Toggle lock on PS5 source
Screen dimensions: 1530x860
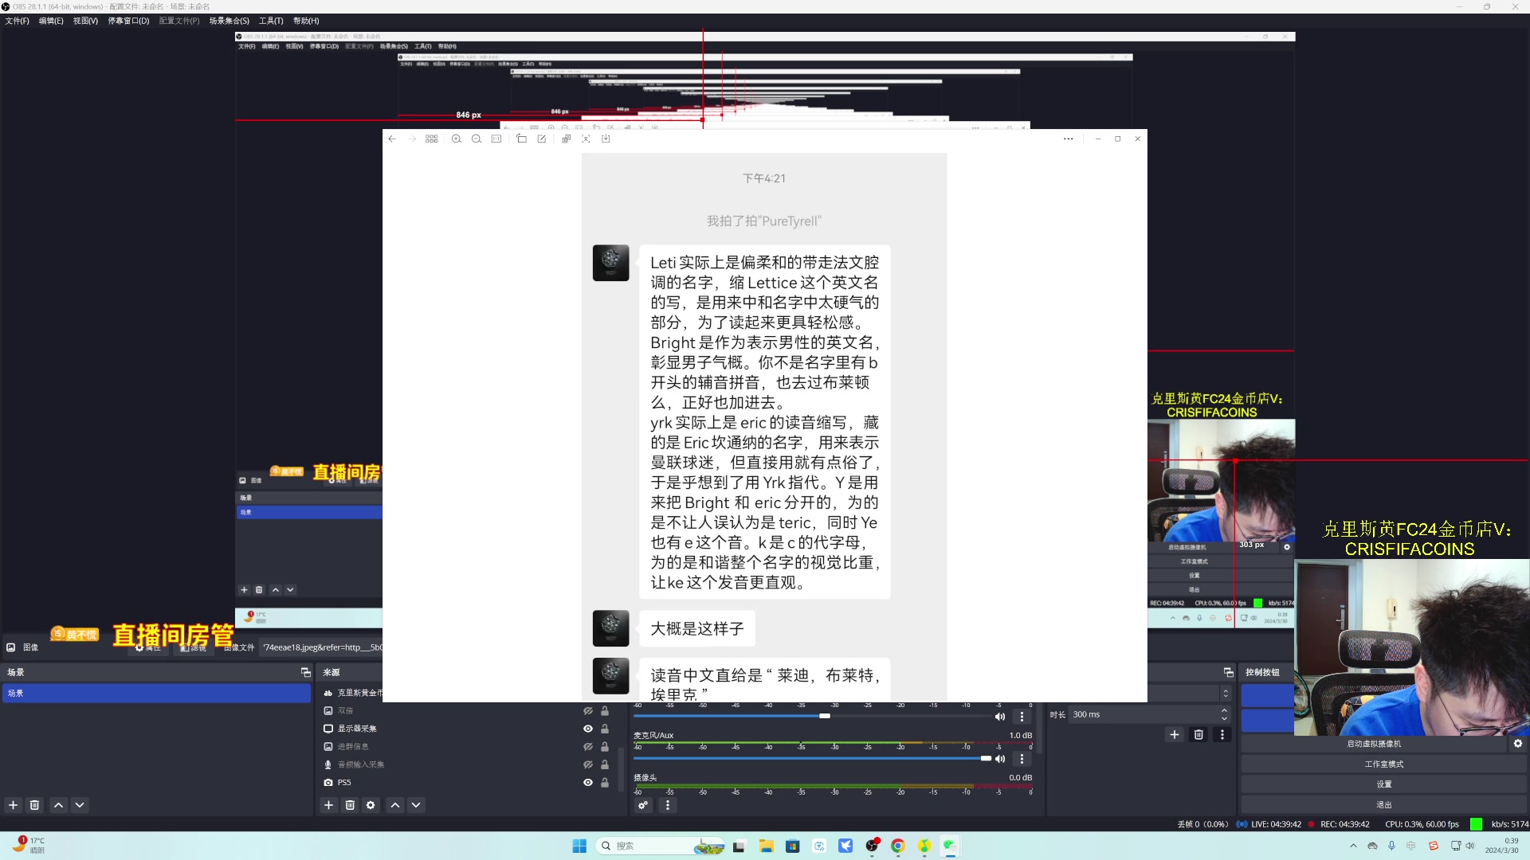point(605,783)
